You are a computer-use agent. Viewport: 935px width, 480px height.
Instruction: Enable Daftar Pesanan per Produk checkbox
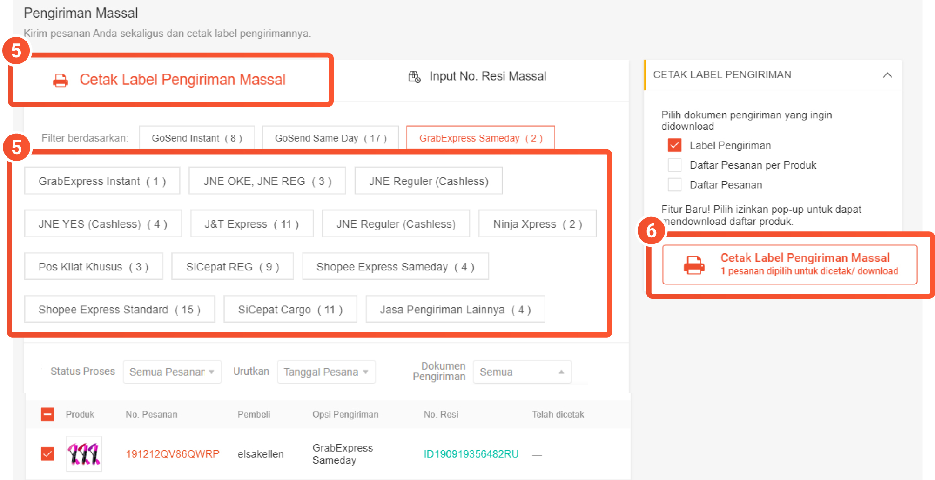[x=674, y=165]
